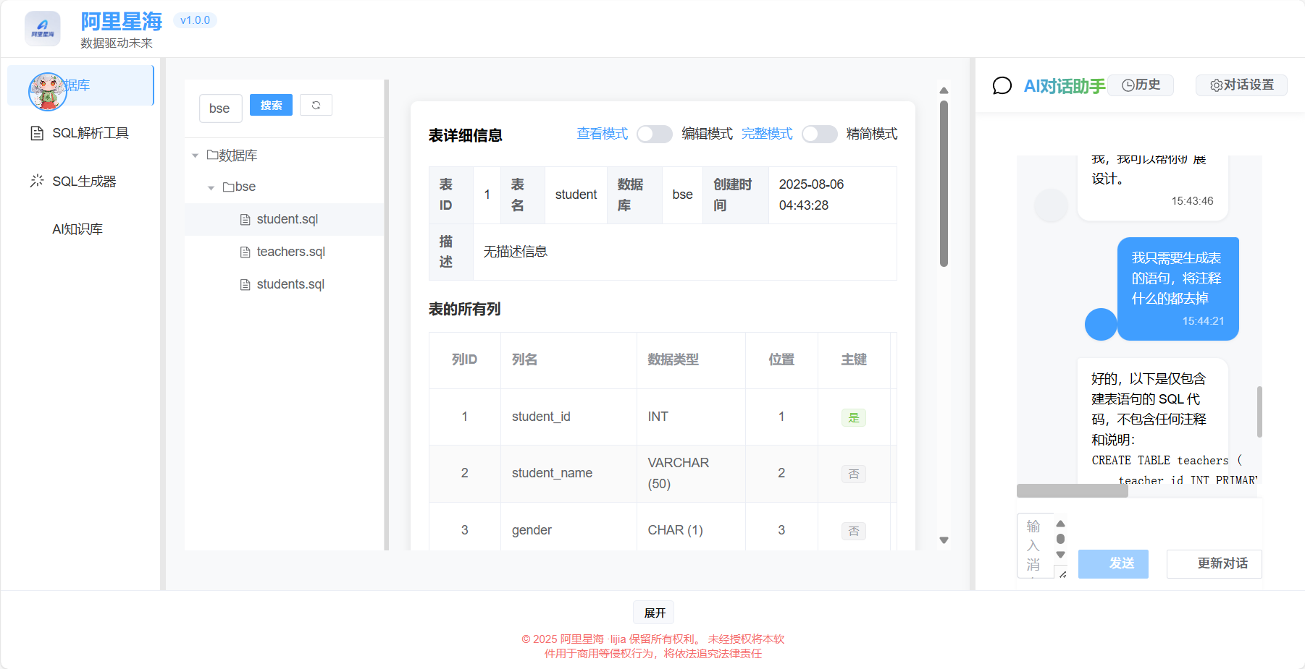Focus the bse search input
1305x669 pixels.
pos(220,108)
